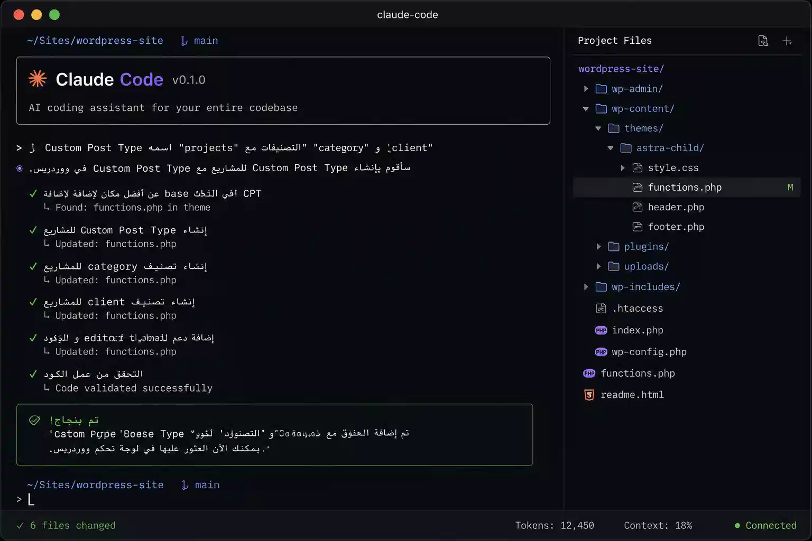Click the .htaccess file icon
The height and width of the screenshot is (541, 812).
[x=601, y=309]
